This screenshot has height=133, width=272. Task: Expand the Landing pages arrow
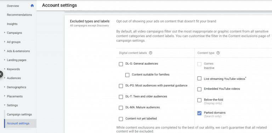pos(5,60)
